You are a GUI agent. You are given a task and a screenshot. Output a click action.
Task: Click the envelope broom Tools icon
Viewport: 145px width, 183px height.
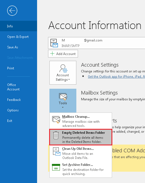point(63,97)
